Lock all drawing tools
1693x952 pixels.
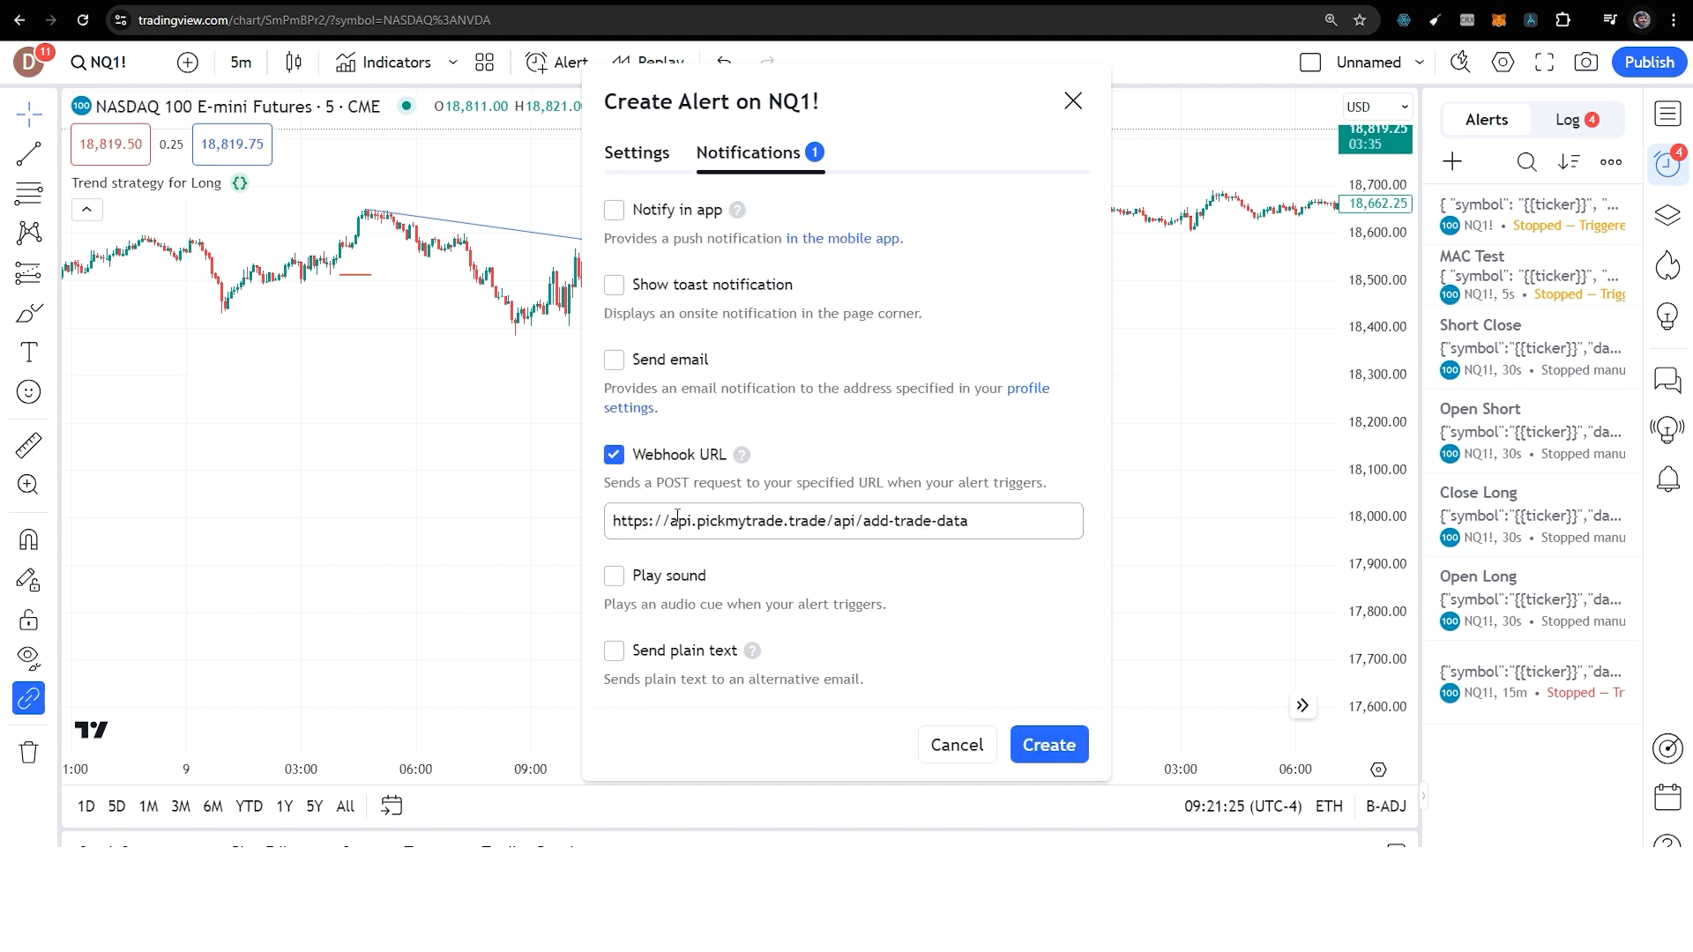click(x=29, y=620)
